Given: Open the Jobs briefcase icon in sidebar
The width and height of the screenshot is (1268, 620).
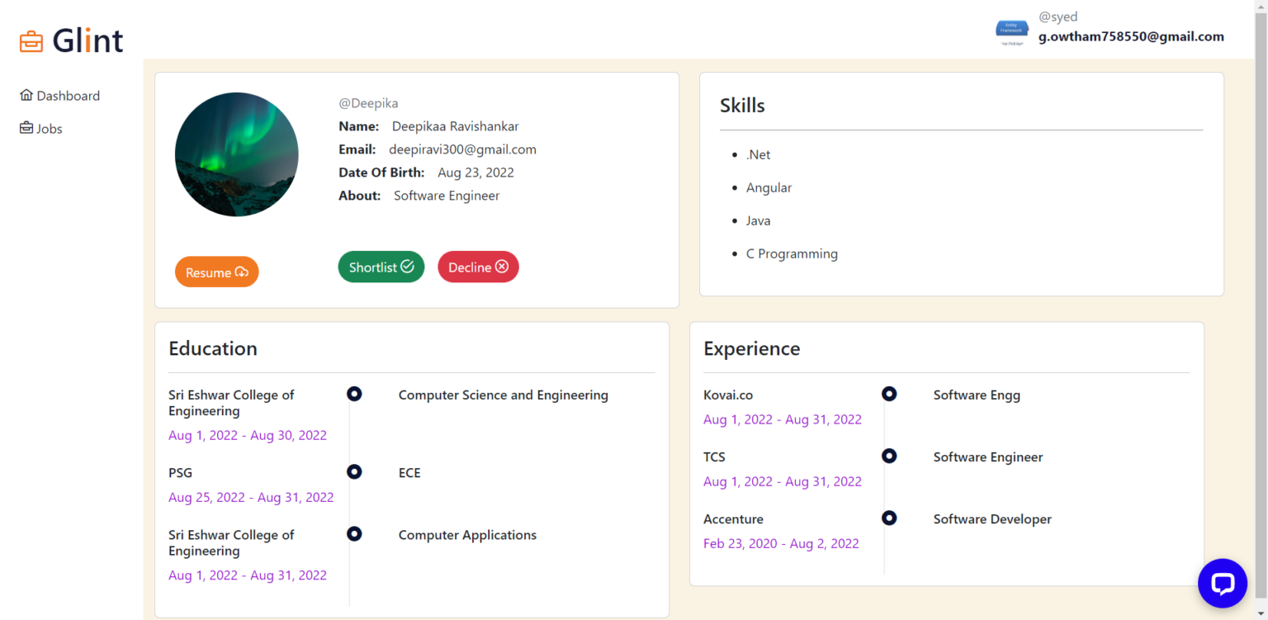Looking at the screenshot, I should click(x=26, y=128).
